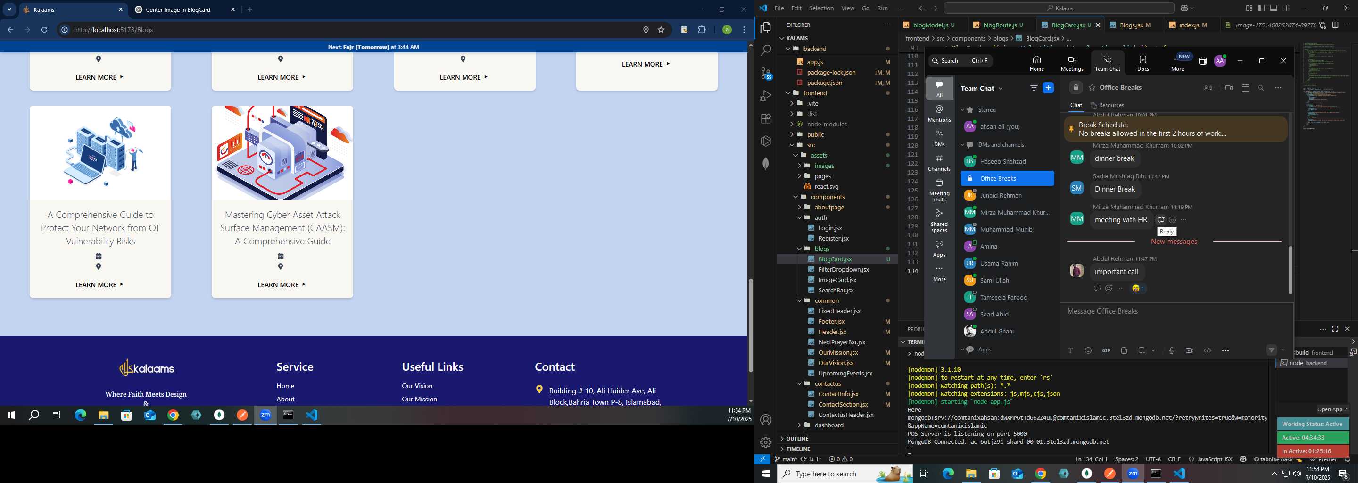
Task: Open MongoDB leaf icon in activity bar
Action: coord(766,164)
